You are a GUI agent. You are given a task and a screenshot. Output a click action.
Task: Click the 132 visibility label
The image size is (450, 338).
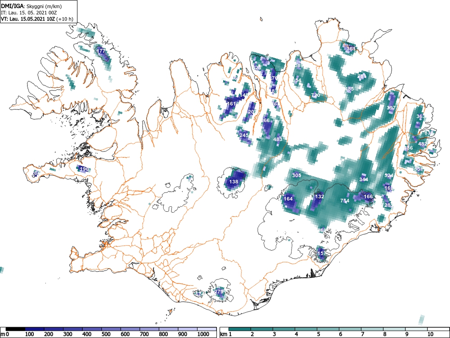[319, 196]
